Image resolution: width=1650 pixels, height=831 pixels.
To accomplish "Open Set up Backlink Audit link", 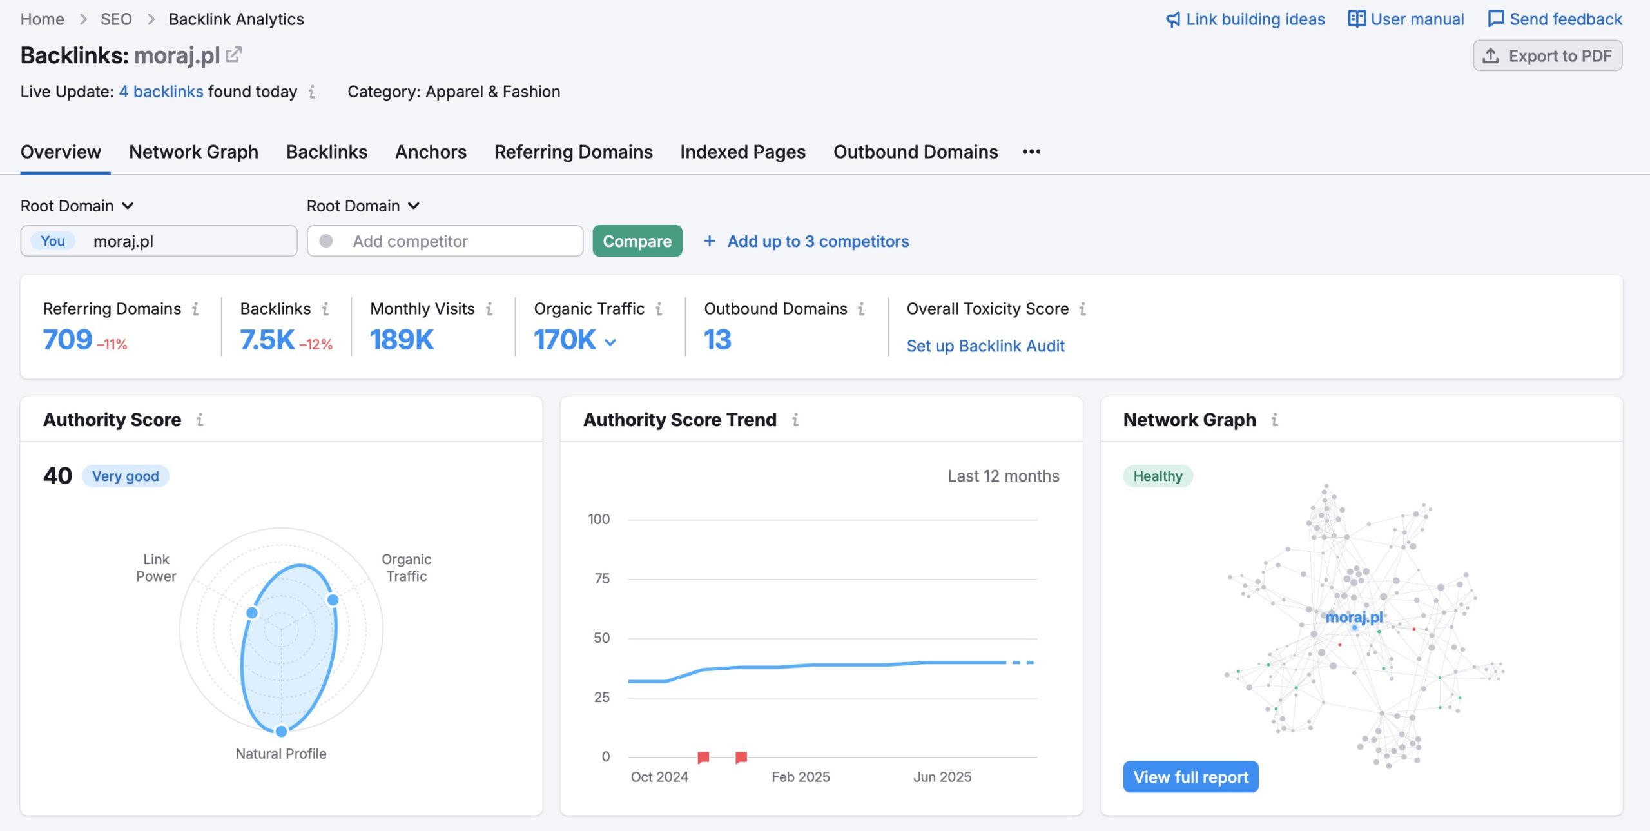I will (985, 346).
